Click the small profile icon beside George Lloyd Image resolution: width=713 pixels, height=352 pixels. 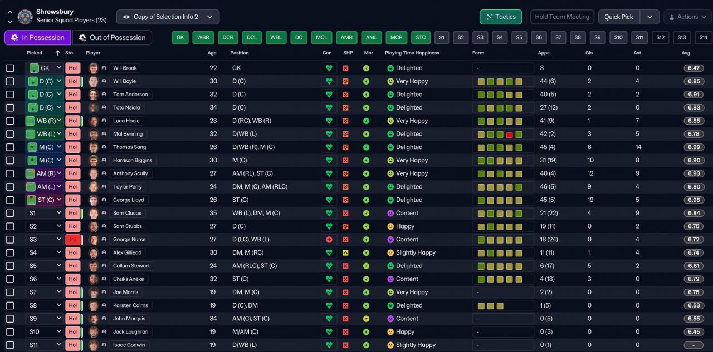104,200
